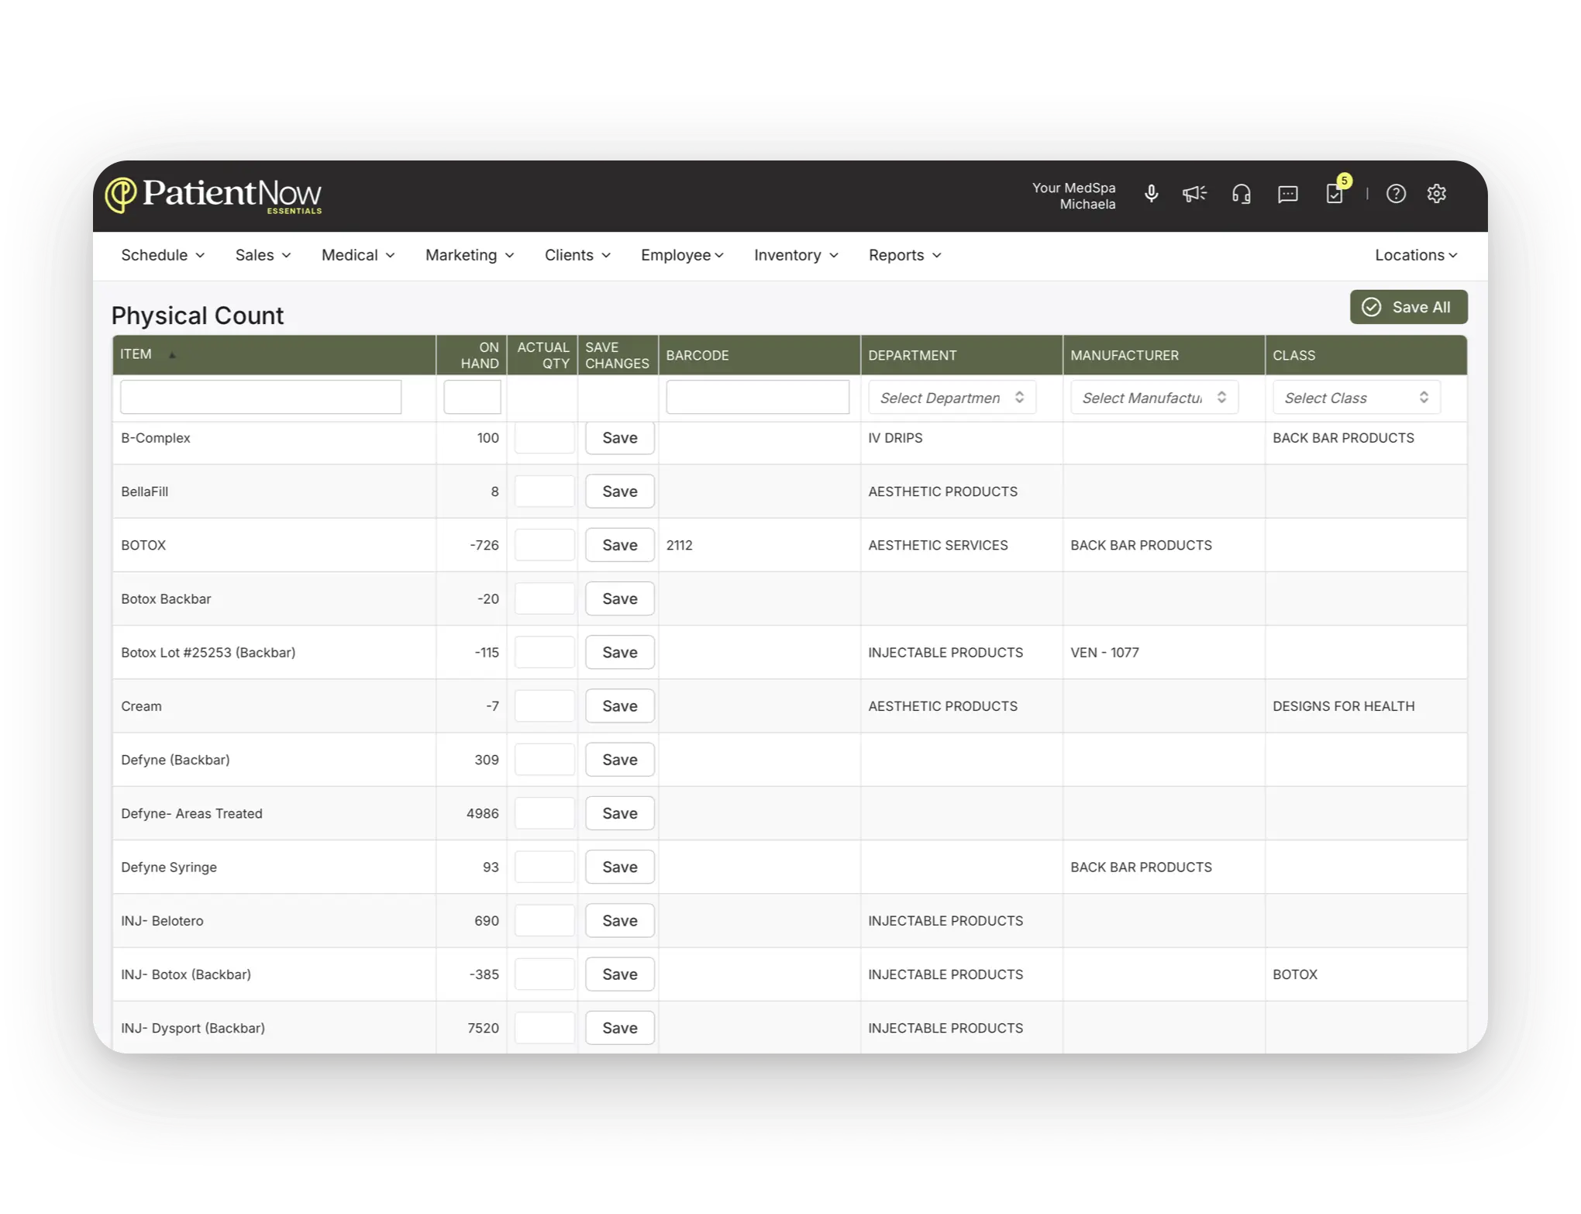Viewport: 1581px width, 1214px height.
Task: Expand the Reports menu
Action: pos(904,255)
